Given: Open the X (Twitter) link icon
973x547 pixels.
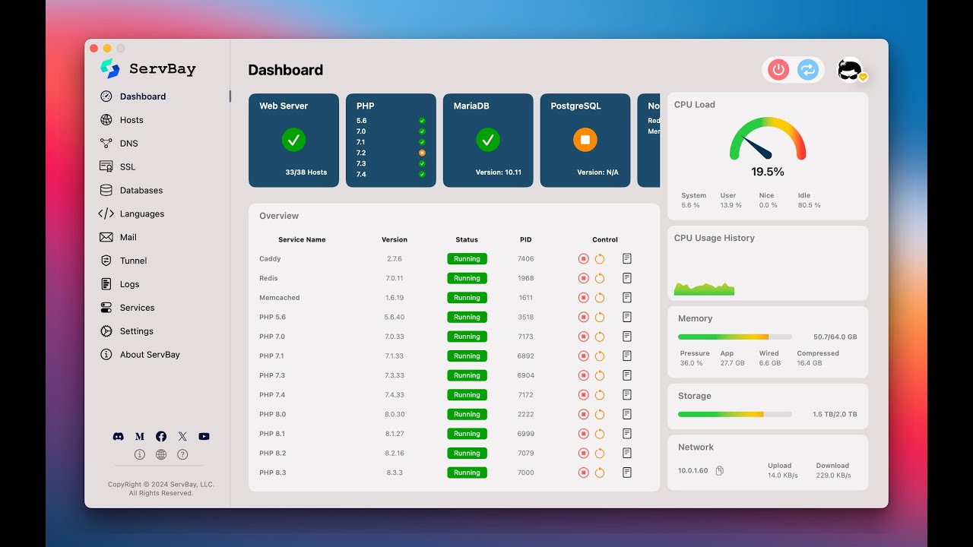Looking at the screenshot, I should click(x=182, y=436).
